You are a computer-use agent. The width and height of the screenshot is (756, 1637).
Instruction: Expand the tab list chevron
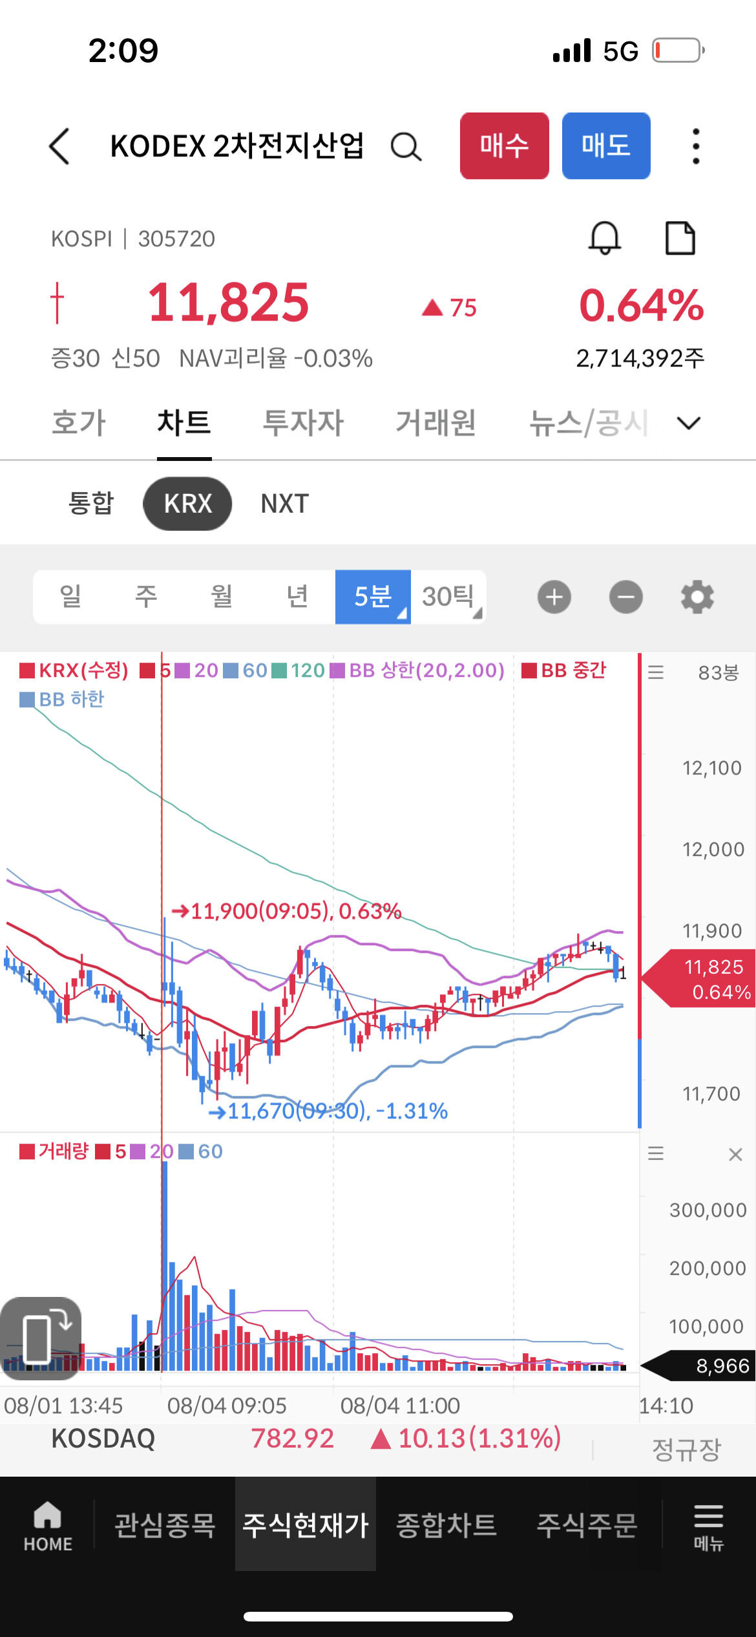pos(688,423)
